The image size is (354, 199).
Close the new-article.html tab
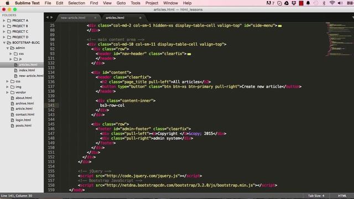tap(95, 18)
